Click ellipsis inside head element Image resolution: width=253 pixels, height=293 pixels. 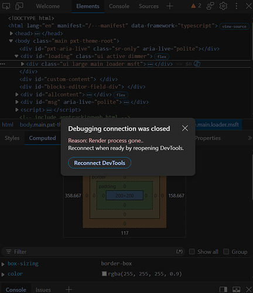point(37,34)
